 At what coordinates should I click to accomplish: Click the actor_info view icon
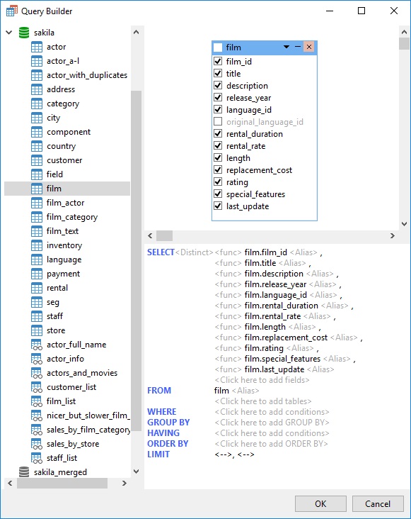(x=37, y=359)
